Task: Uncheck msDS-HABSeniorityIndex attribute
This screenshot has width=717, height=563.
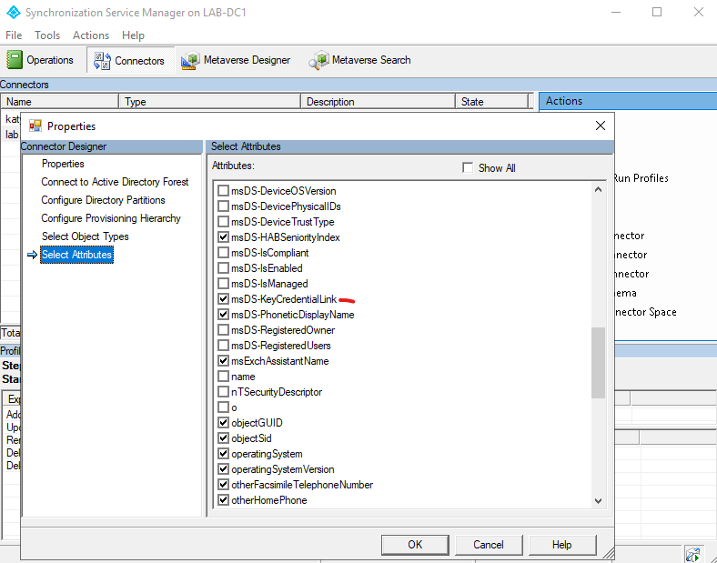Action: tap(223, 237)
